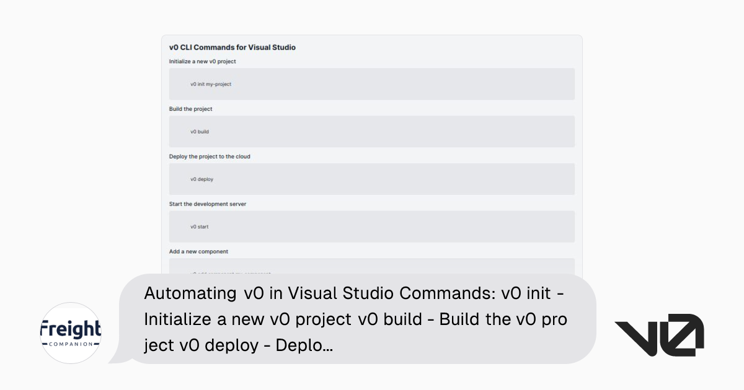This screenshot has width=744, height=390.
Task: Click the Build the project label
Action: (190, 109)
